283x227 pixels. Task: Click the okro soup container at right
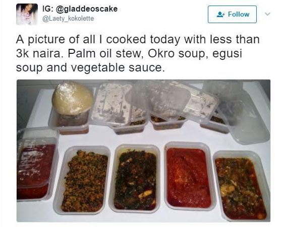point(241,185)
